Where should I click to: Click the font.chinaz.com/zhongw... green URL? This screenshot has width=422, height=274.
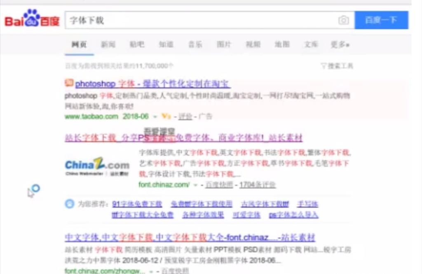pyautogui.click(x=105, y=271)
